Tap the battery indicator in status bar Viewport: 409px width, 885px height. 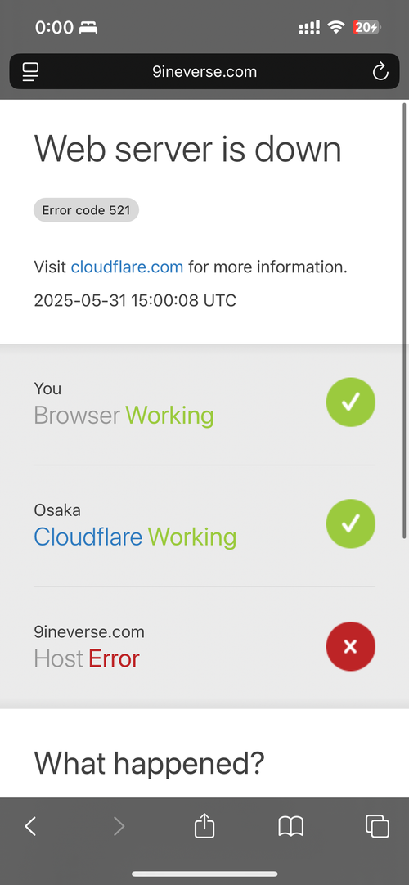click(366, 27)
